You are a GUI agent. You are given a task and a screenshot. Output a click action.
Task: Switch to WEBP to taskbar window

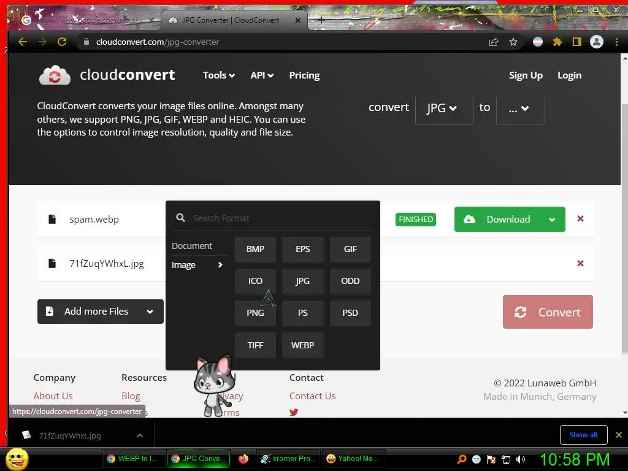point(132,459)
